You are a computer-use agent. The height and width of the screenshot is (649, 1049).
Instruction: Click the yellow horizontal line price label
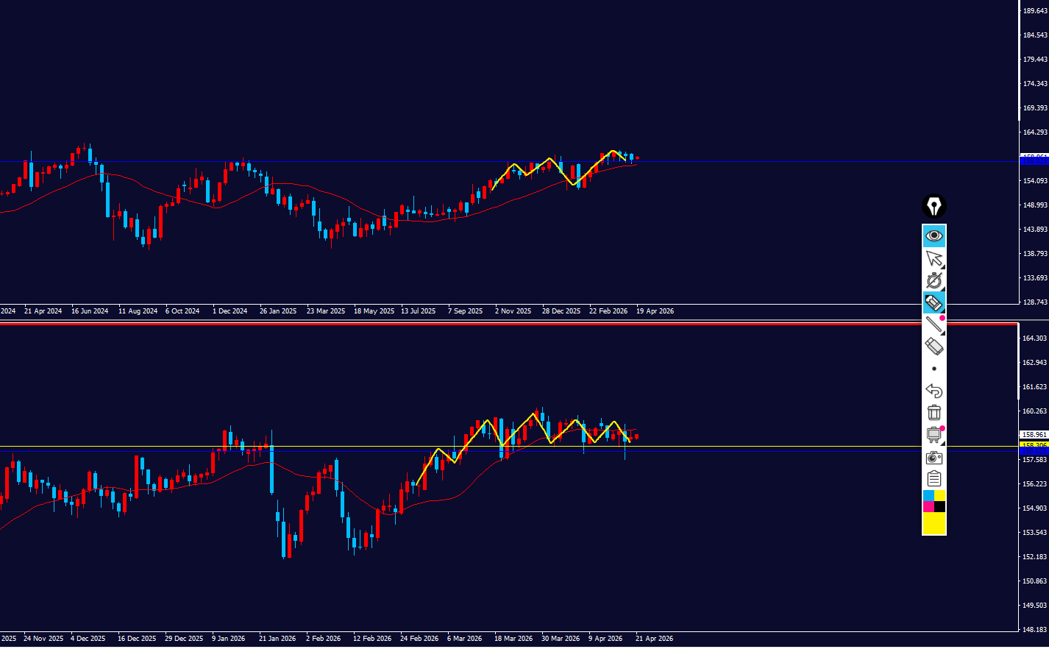pyautogui.click(x=1034, y=446)
